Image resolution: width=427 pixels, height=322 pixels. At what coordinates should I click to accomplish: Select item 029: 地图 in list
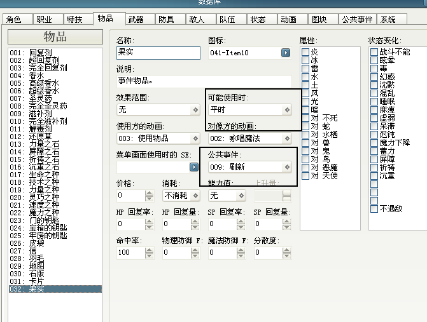pos(55,266)
